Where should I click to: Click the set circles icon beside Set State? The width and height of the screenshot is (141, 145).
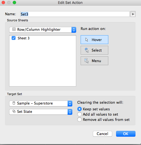[14, 111]
